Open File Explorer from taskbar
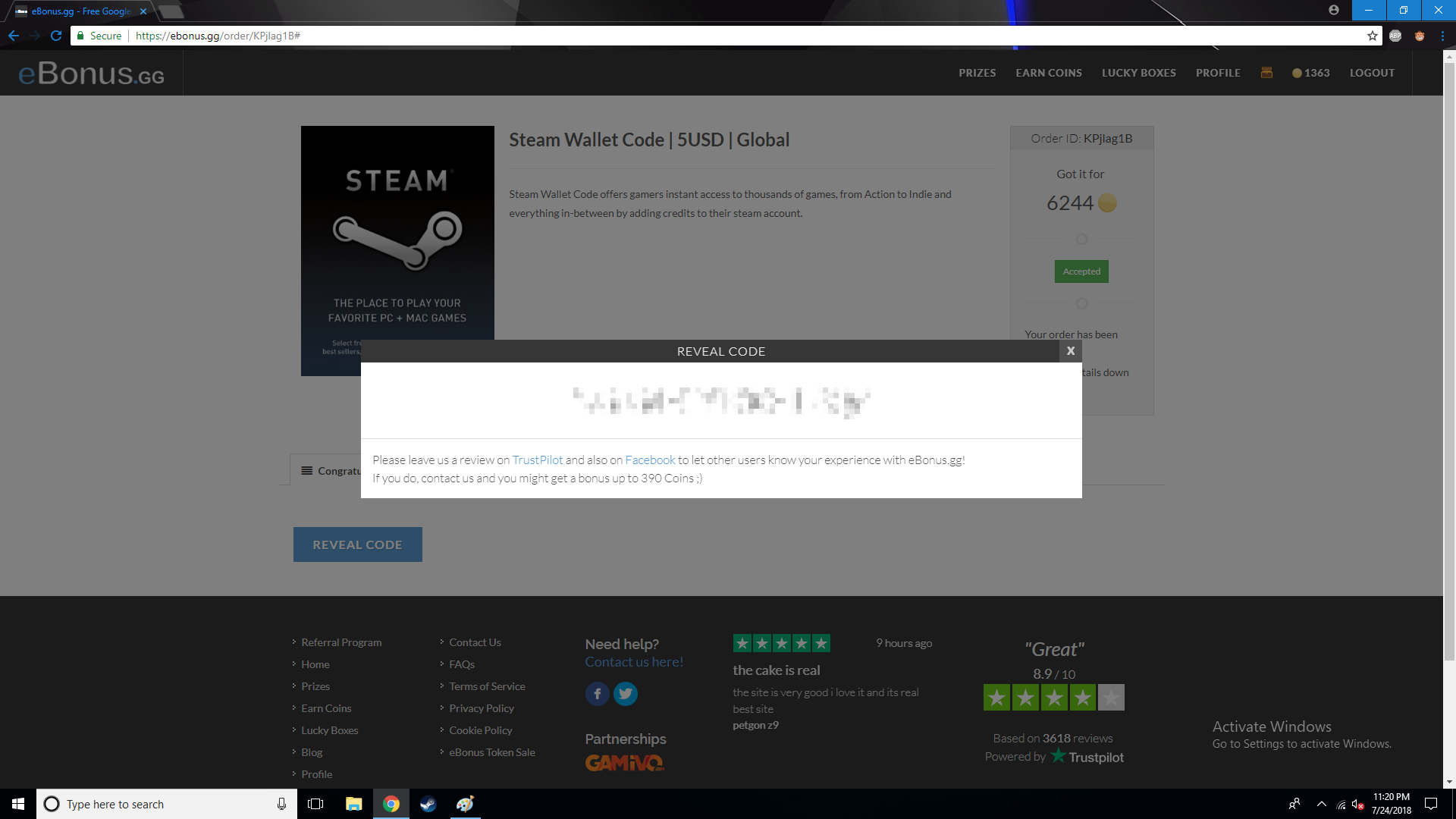The image size is (1456, 819). 353,804
